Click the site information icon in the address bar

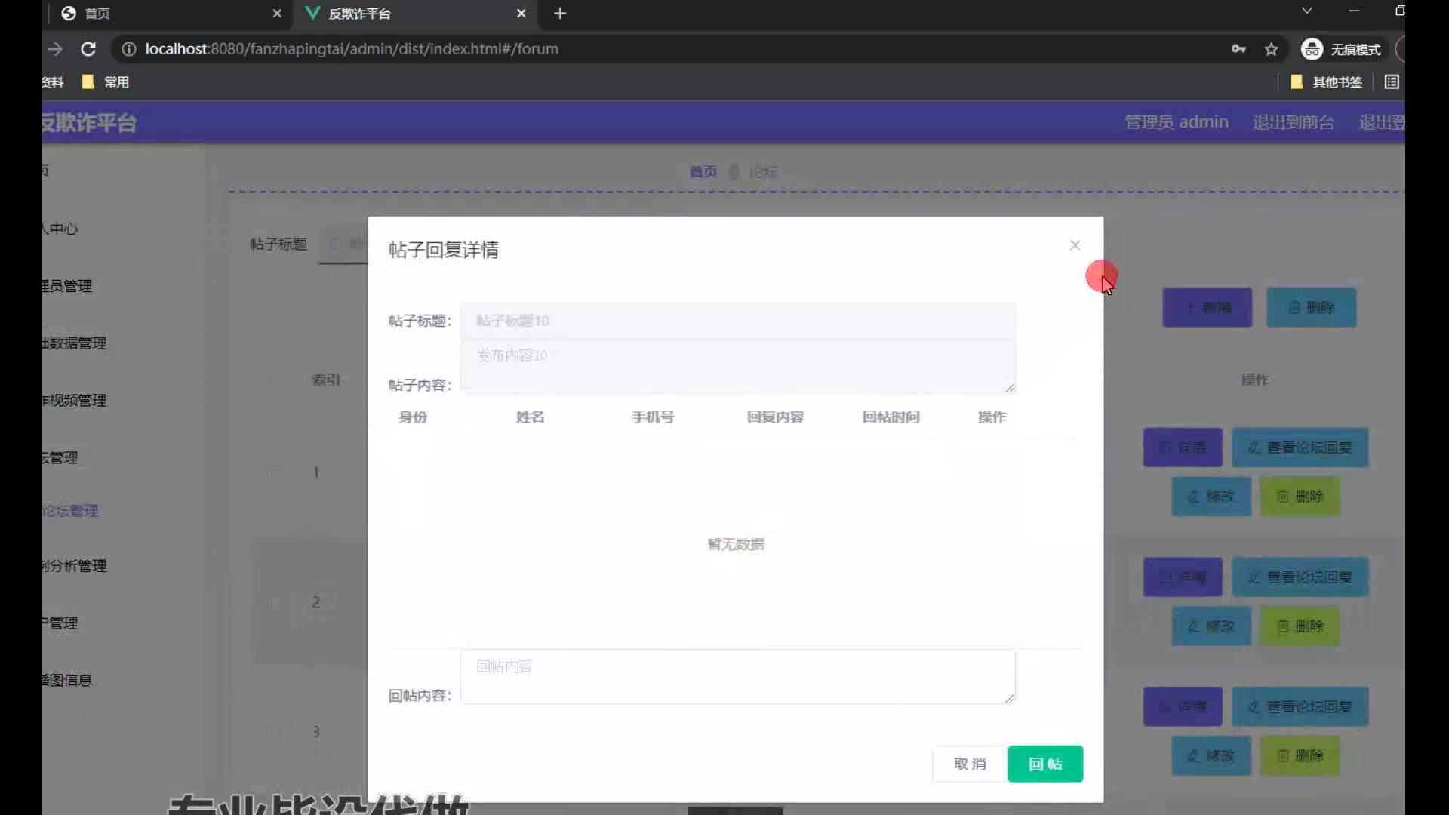pyautogui.click(x=129, y=49)
